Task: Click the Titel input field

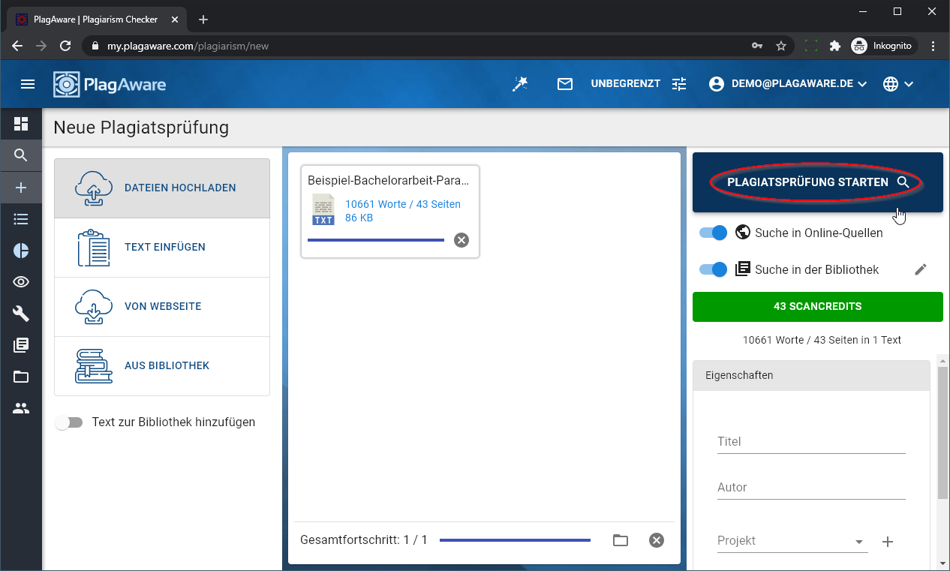Action: pyautogui.click(x=811, y=442)
